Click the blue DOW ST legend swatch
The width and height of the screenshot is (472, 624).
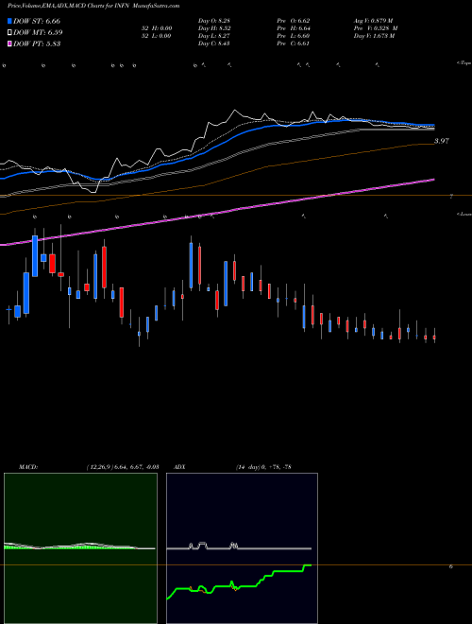(9, 21)
